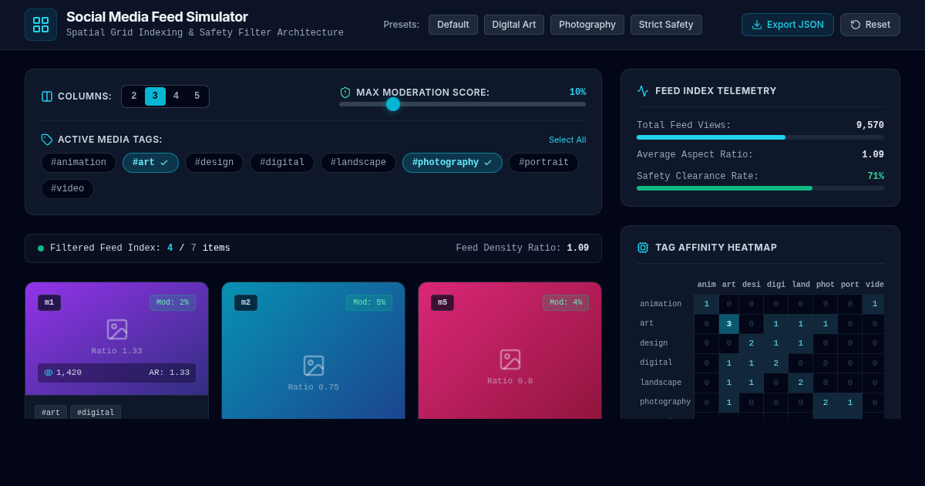Click the 'anim' heatmap column header
The image size is (925, 486).
point(707,285)
